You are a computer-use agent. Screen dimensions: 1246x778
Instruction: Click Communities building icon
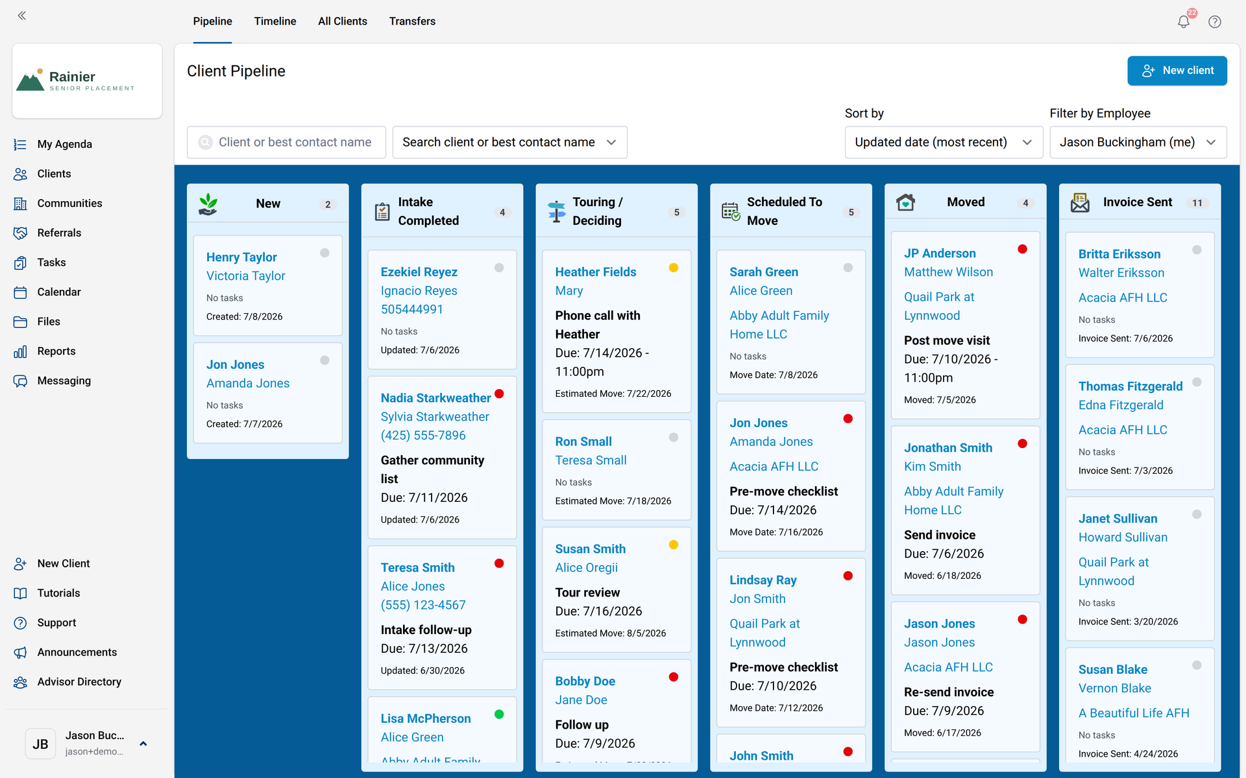20,204
